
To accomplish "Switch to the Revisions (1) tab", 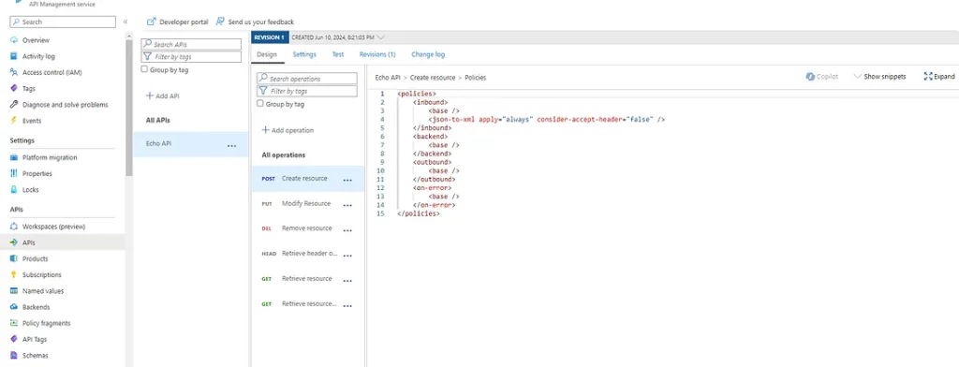I will (x=377, y=54).
